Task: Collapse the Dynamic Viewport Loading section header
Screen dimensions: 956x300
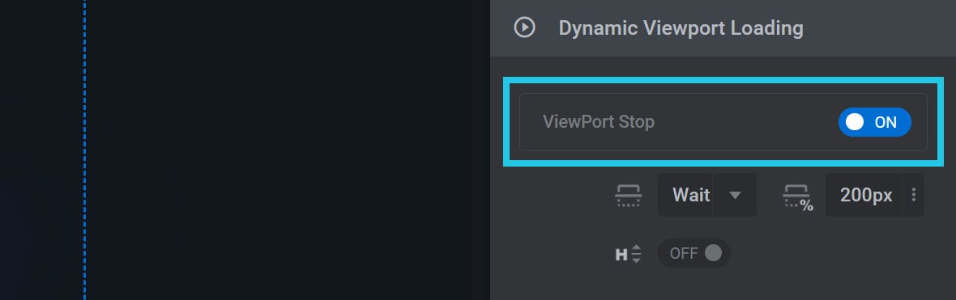Action: (723, 28)
